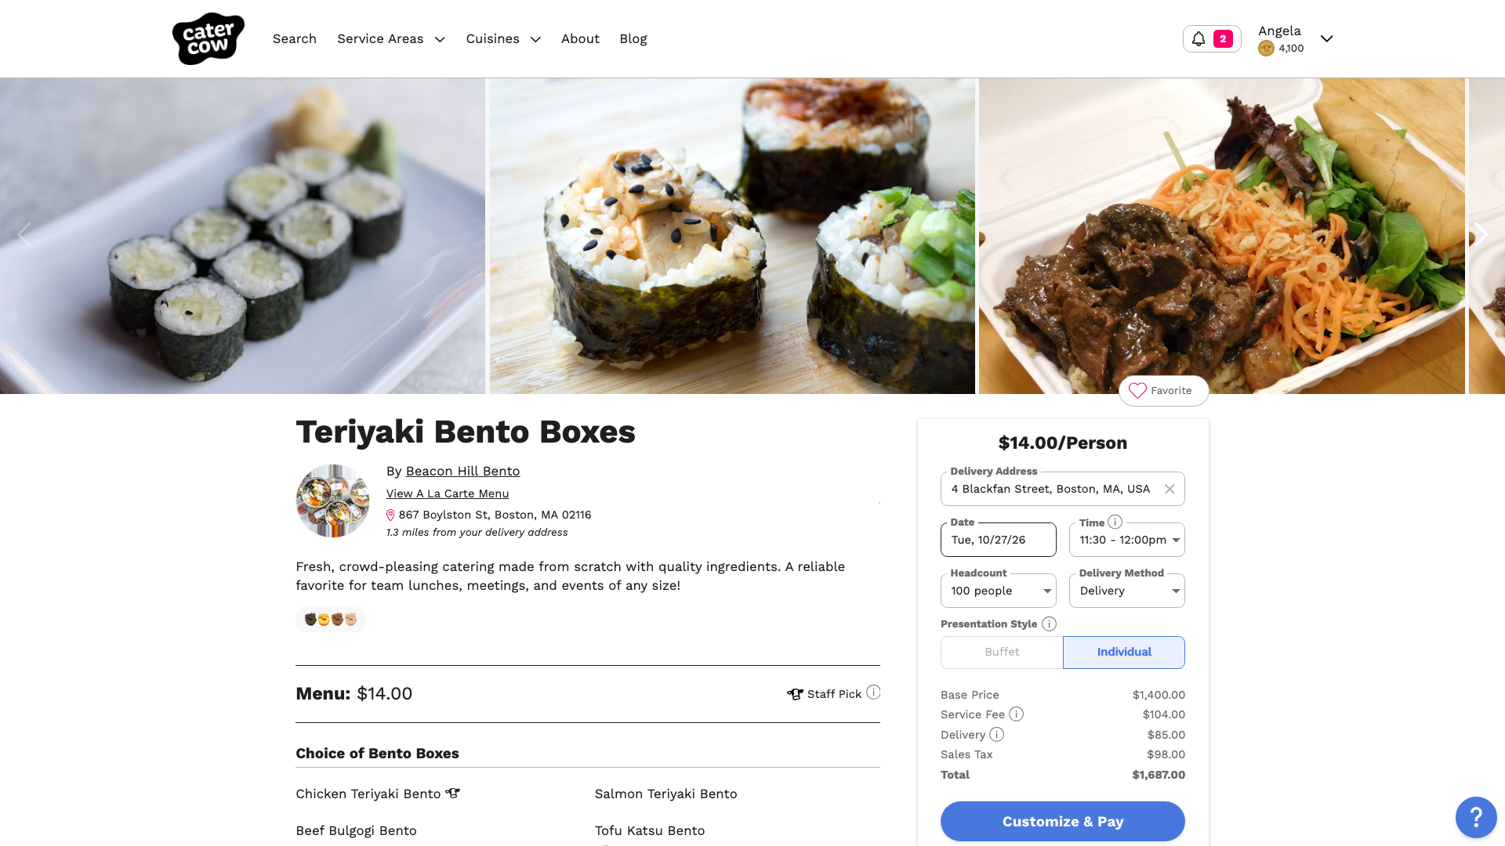Image resolution: width=1505 pixels, height=846 pixels.
Task: Click the Time info icon
Action: tap(1115, 522)
